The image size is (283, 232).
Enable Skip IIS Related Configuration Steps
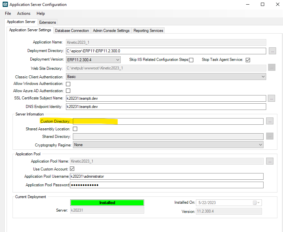(191, 60)
